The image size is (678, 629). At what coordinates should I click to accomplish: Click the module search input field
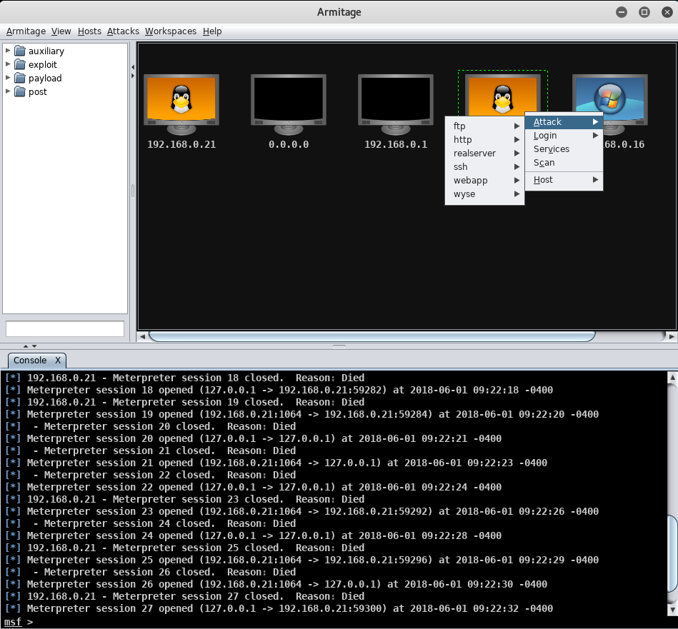65,328
